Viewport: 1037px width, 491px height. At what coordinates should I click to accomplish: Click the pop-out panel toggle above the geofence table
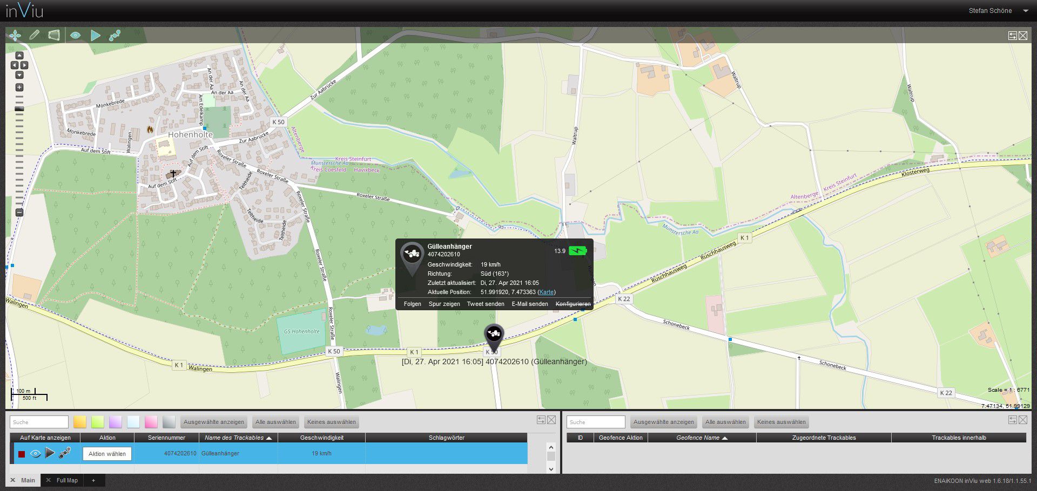click(1011, 419)
